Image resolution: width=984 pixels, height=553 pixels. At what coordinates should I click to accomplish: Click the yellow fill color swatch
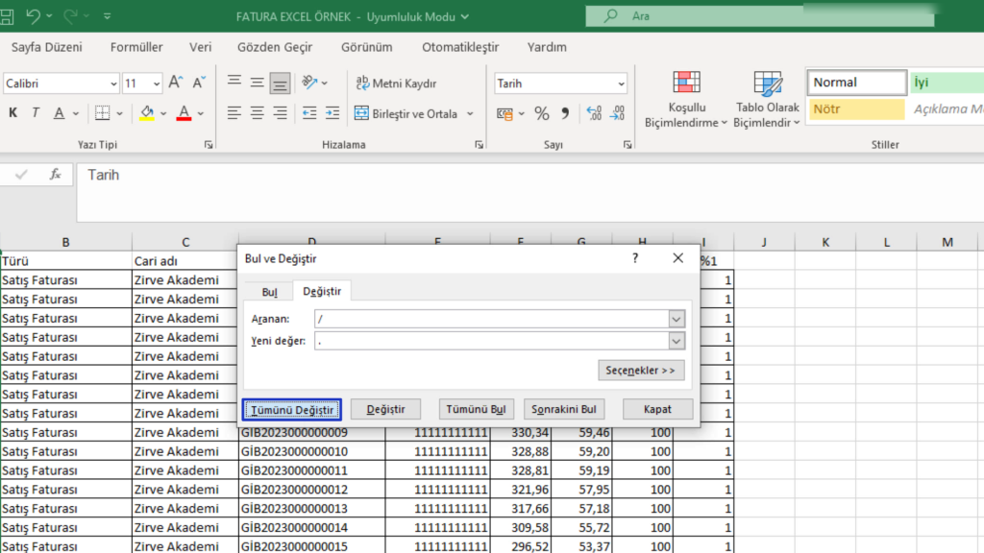click(146, 113)
